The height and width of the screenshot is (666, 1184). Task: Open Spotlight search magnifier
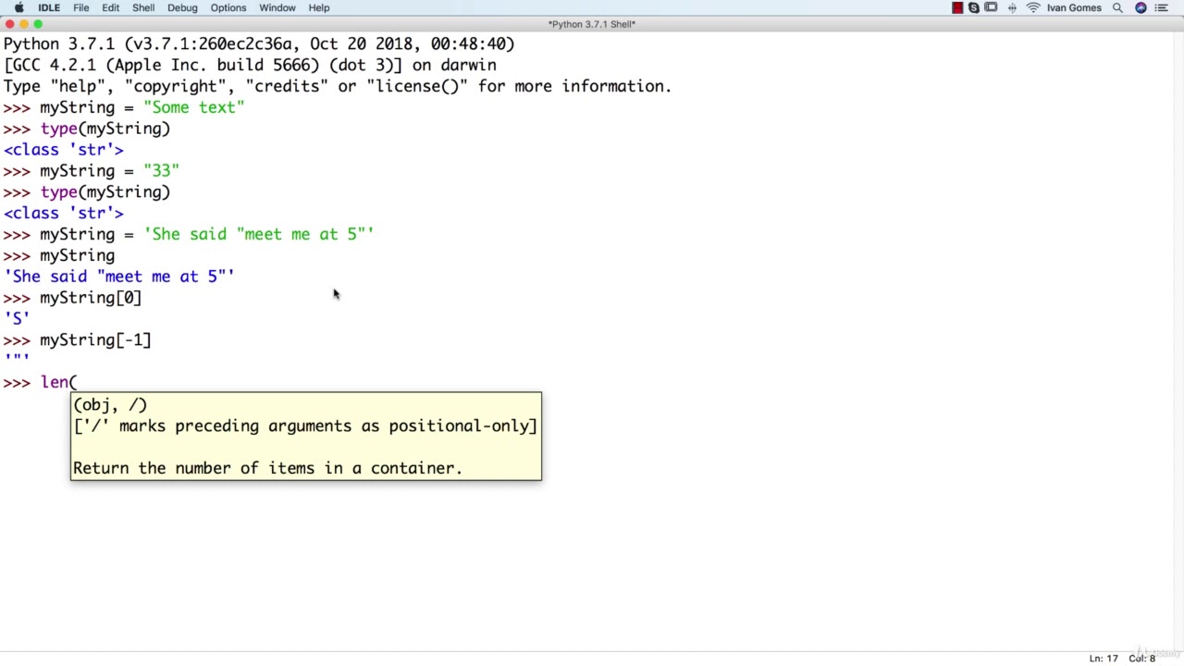tap(1117, 7)
